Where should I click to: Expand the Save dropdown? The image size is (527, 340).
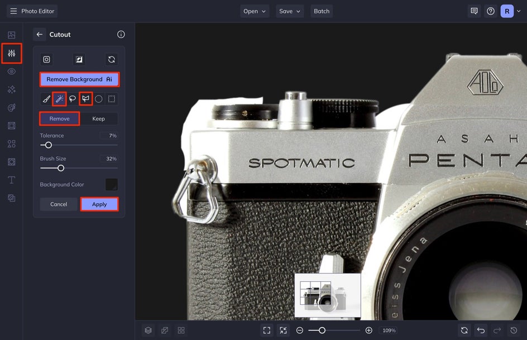[290, 11]
